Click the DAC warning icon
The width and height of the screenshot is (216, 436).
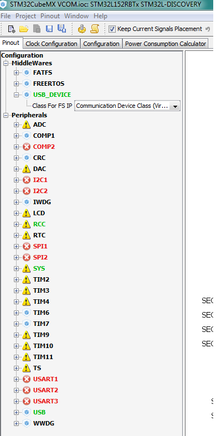click(x=27, y=169)
